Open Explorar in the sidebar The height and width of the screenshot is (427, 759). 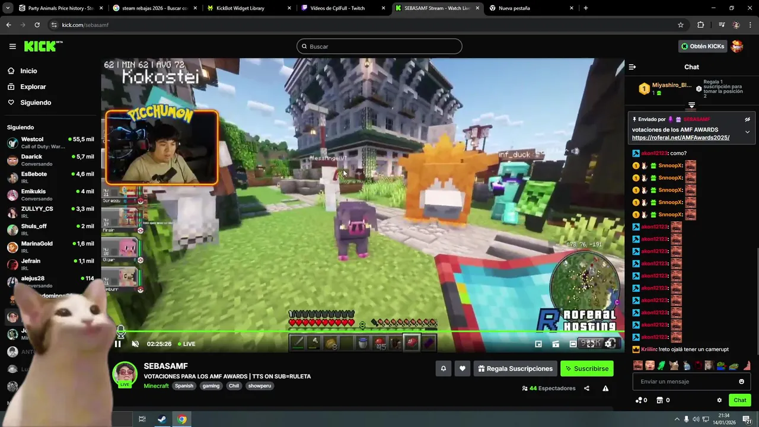33,87
